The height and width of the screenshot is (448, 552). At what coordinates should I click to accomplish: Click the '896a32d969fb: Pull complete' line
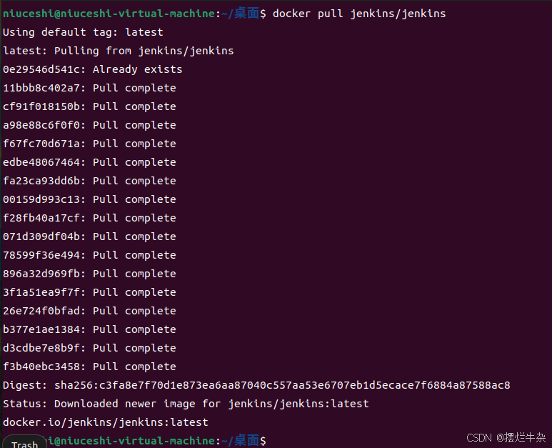[89, 274]
